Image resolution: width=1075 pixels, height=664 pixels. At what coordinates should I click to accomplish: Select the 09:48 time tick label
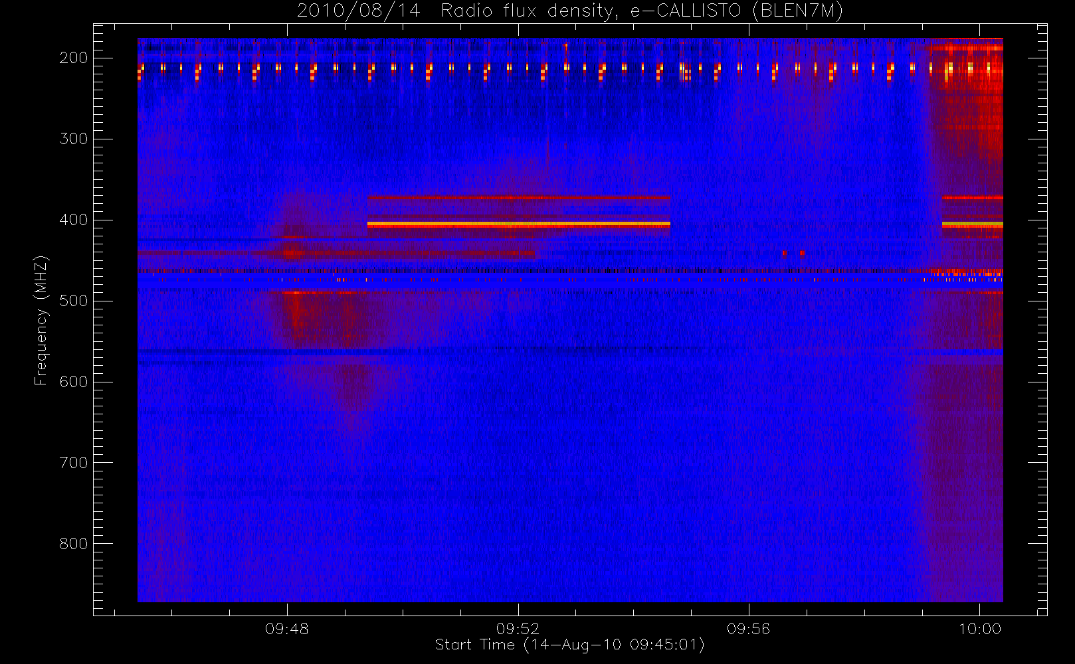287,629
